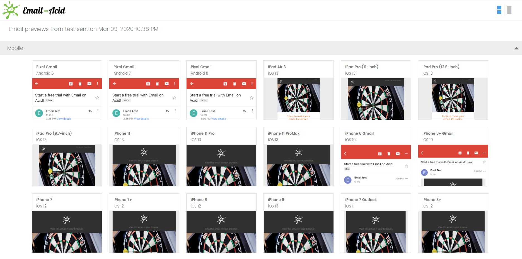Image resolution: width=522 pixels, height=259 pixels.
Task: Click back chevron in iPhone 6 Gmail preview
Action: pyautogui.click(x=345, y=154)
